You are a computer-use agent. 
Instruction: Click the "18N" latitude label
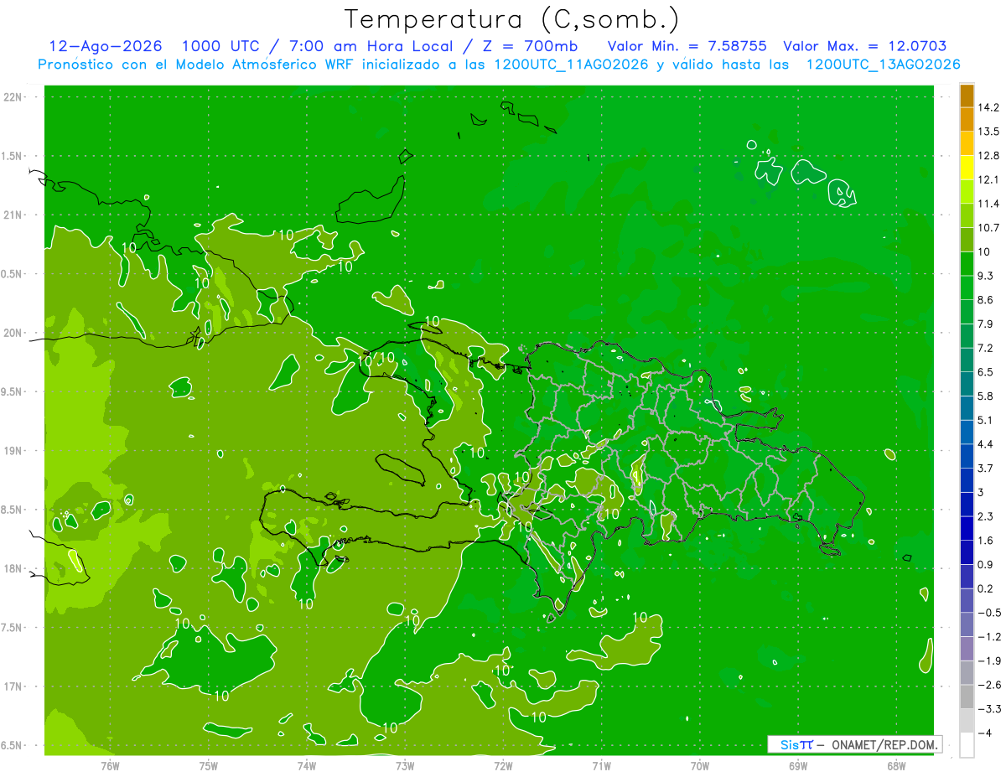[13, 568]
